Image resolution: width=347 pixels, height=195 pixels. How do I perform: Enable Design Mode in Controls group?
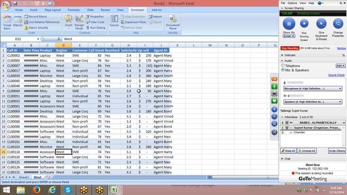pyautogui.click(x=79, y=22)
